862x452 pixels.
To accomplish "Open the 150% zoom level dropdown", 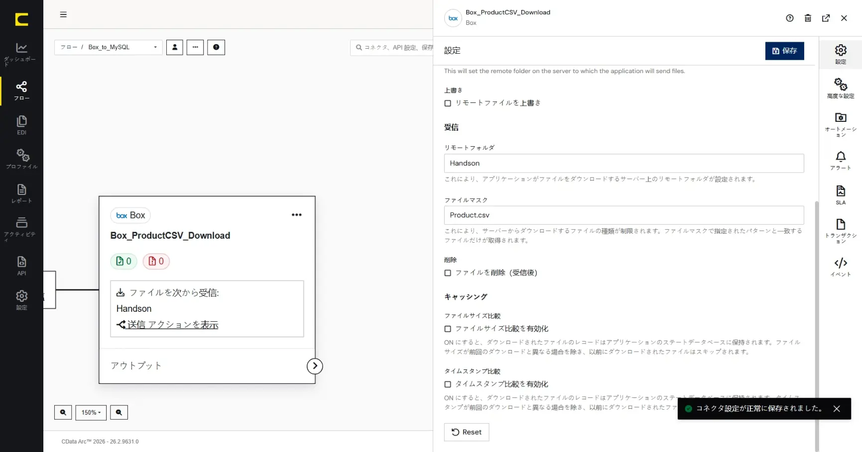I will [x=91, y=412].
